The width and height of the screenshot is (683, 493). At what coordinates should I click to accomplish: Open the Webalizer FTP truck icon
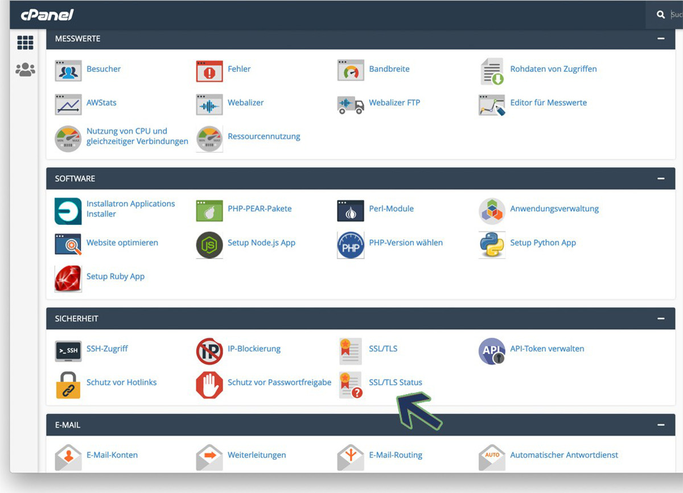pos(351,105)
